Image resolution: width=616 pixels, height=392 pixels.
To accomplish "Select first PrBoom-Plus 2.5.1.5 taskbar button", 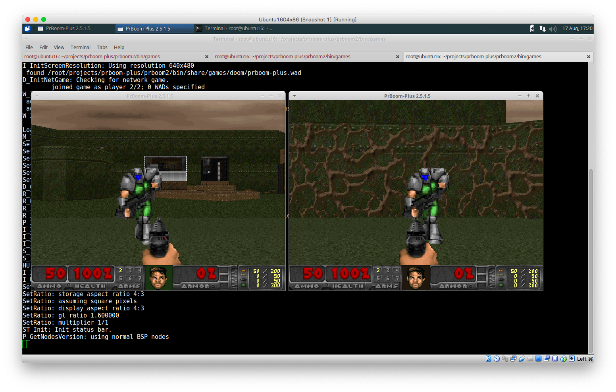I will 68,29.
